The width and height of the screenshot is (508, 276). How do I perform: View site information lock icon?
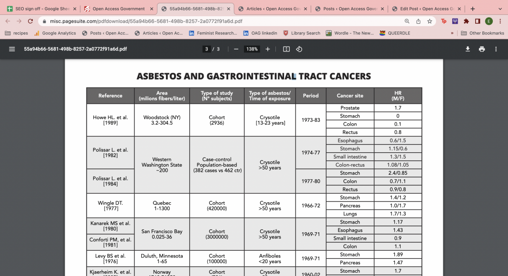(44, 21)
